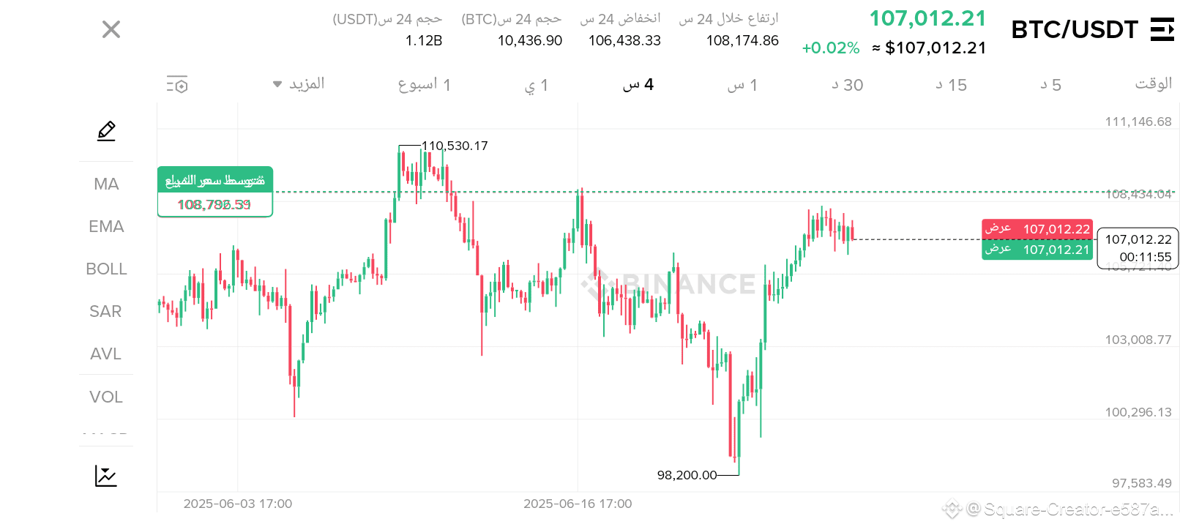Open the indicators chart icon at bottom left
1180x527 pixels.
pyautogui.click(x=106, y=476)
